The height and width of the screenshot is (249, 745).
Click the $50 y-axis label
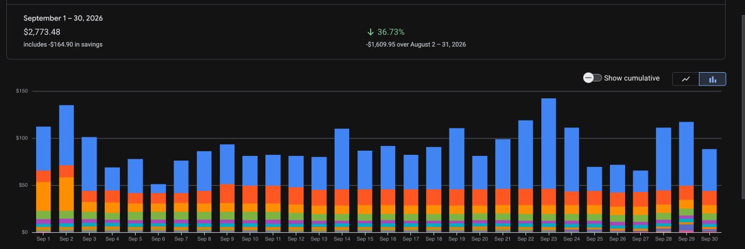pos(23,185)
